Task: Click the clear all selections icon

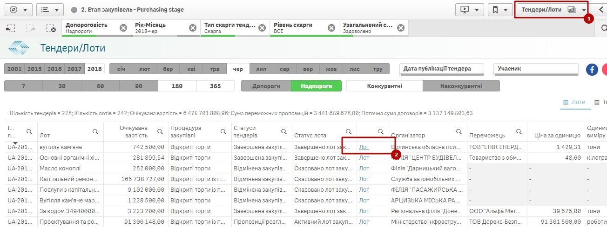Action: (x=51, y=28)
